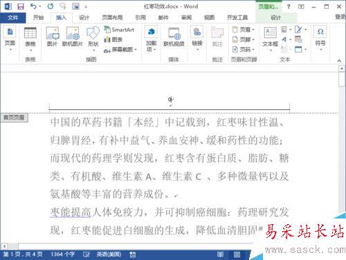Open the 设计 (Design) tab next to 插入
The image size is (346, 260).
tap(84, 17)
